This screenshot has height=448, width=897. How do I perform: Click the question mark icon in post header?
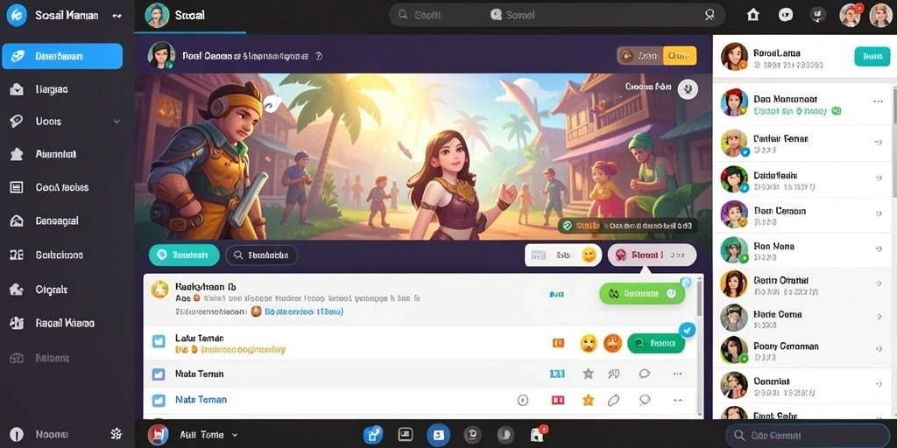(319, 56)
